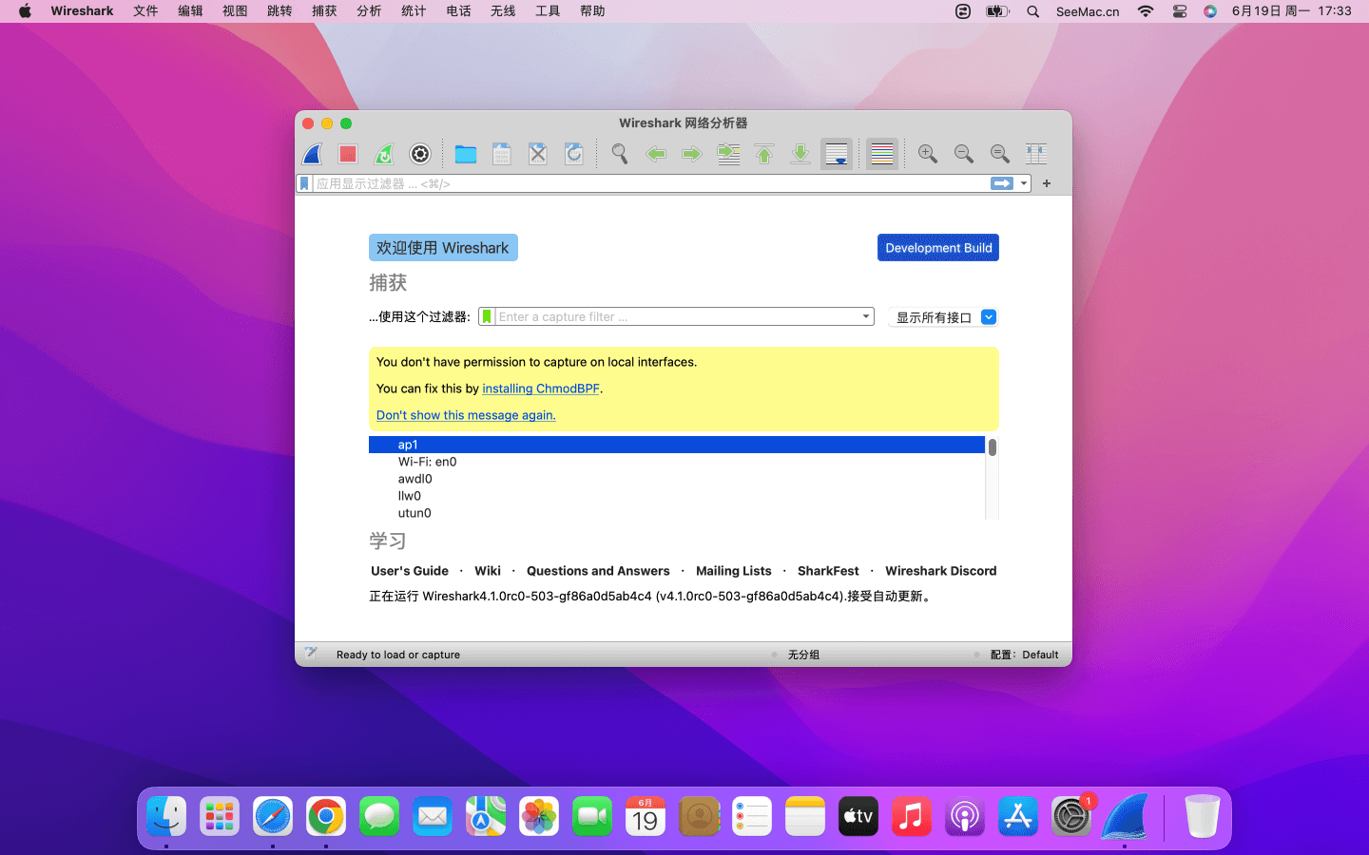Expand capture filter history dropdown
Viewport: 1369px width, 855px height.
[866, 316]
